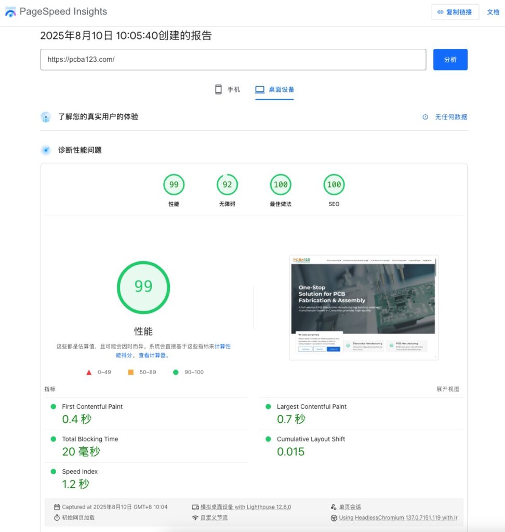Select the 复制链接 copy link icon

(440, 12)
